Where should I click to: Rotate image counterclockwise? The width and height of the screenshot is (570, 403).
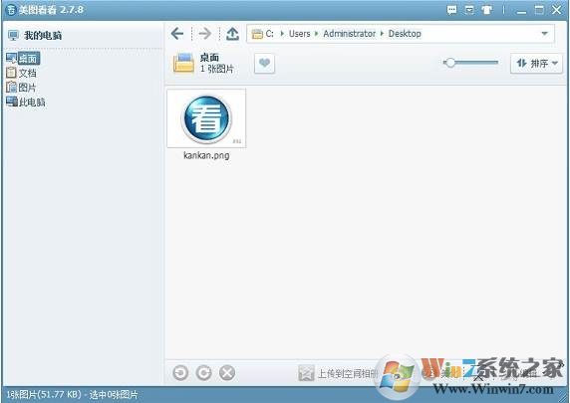(180, 373)
